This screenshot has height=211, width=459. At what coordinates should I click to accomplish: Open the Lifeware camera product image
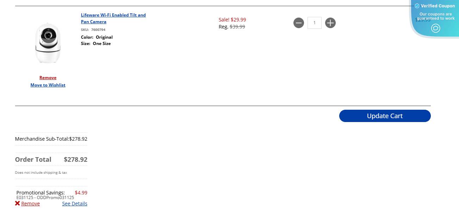[x=48, y=43]
